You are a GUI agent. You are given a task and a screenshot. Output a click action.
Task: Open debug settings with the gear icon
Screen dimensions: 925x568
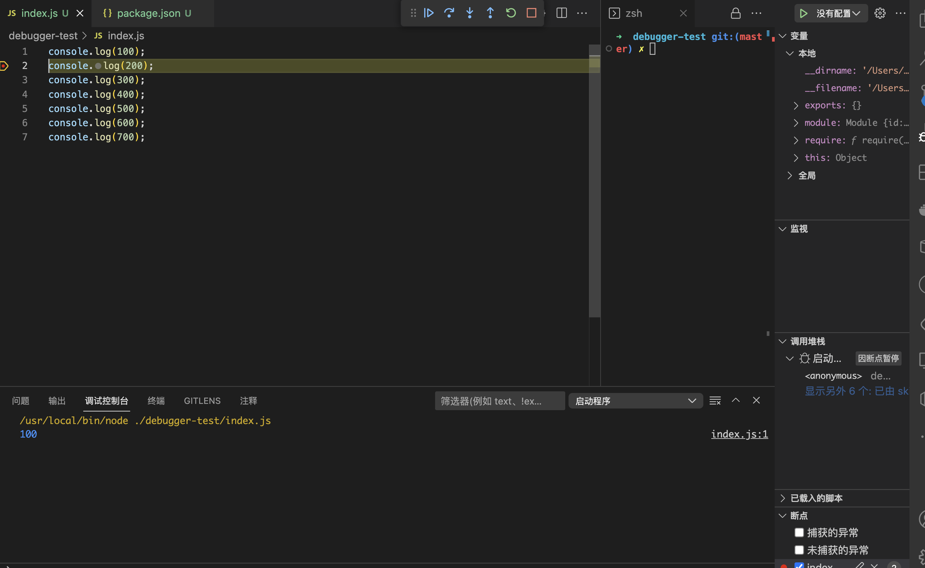880,13
